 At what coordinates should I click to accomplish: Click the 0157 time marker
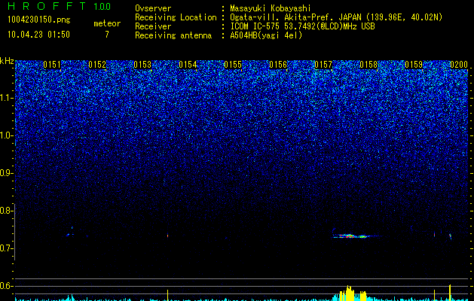[x=323, y=65]
